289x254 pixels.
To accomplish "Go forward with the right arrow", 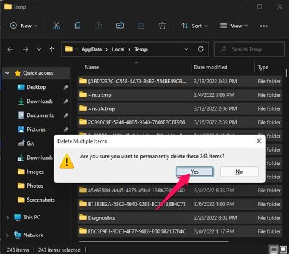I will coord(26,49).
